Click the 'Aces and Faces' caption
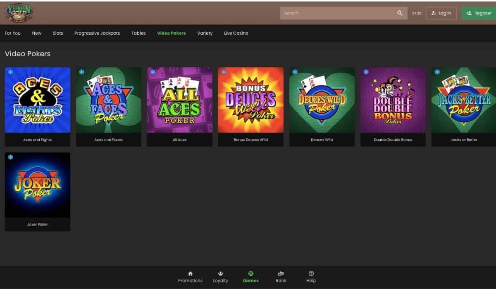 point(109,140)
